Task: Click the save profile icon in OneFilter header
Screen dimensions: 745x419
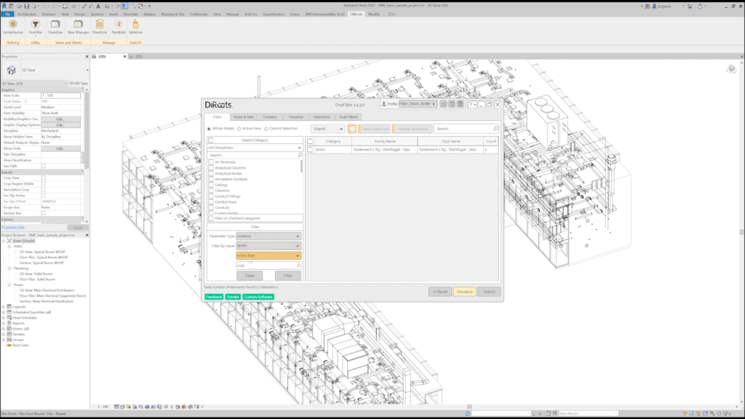Action: pyautogui.click(x=452, y=104)
